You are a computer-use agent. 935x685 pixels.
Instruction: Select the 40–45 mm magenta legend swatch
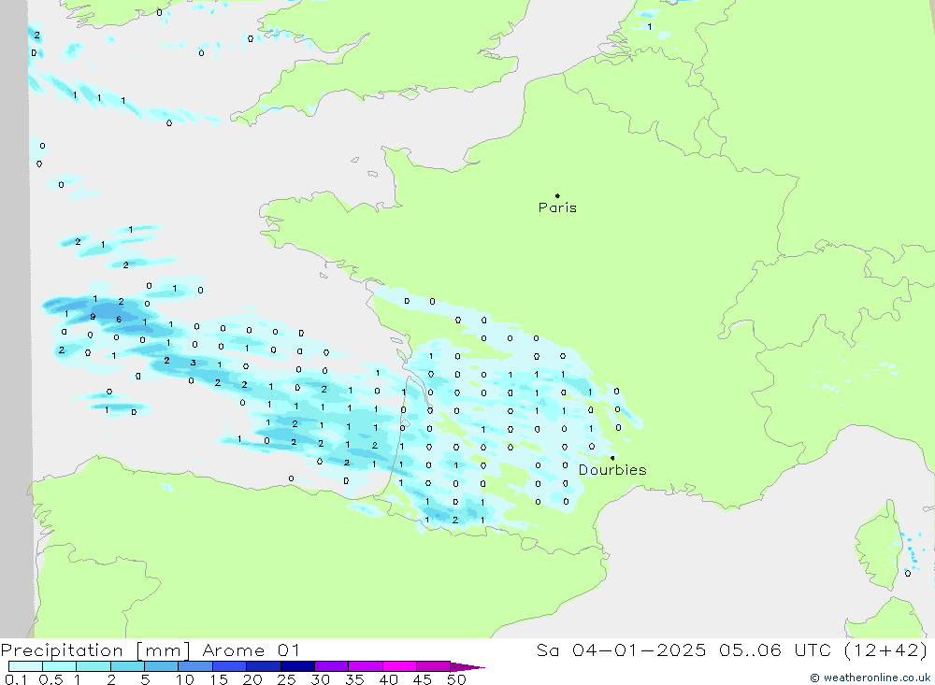tap(399, 666)
